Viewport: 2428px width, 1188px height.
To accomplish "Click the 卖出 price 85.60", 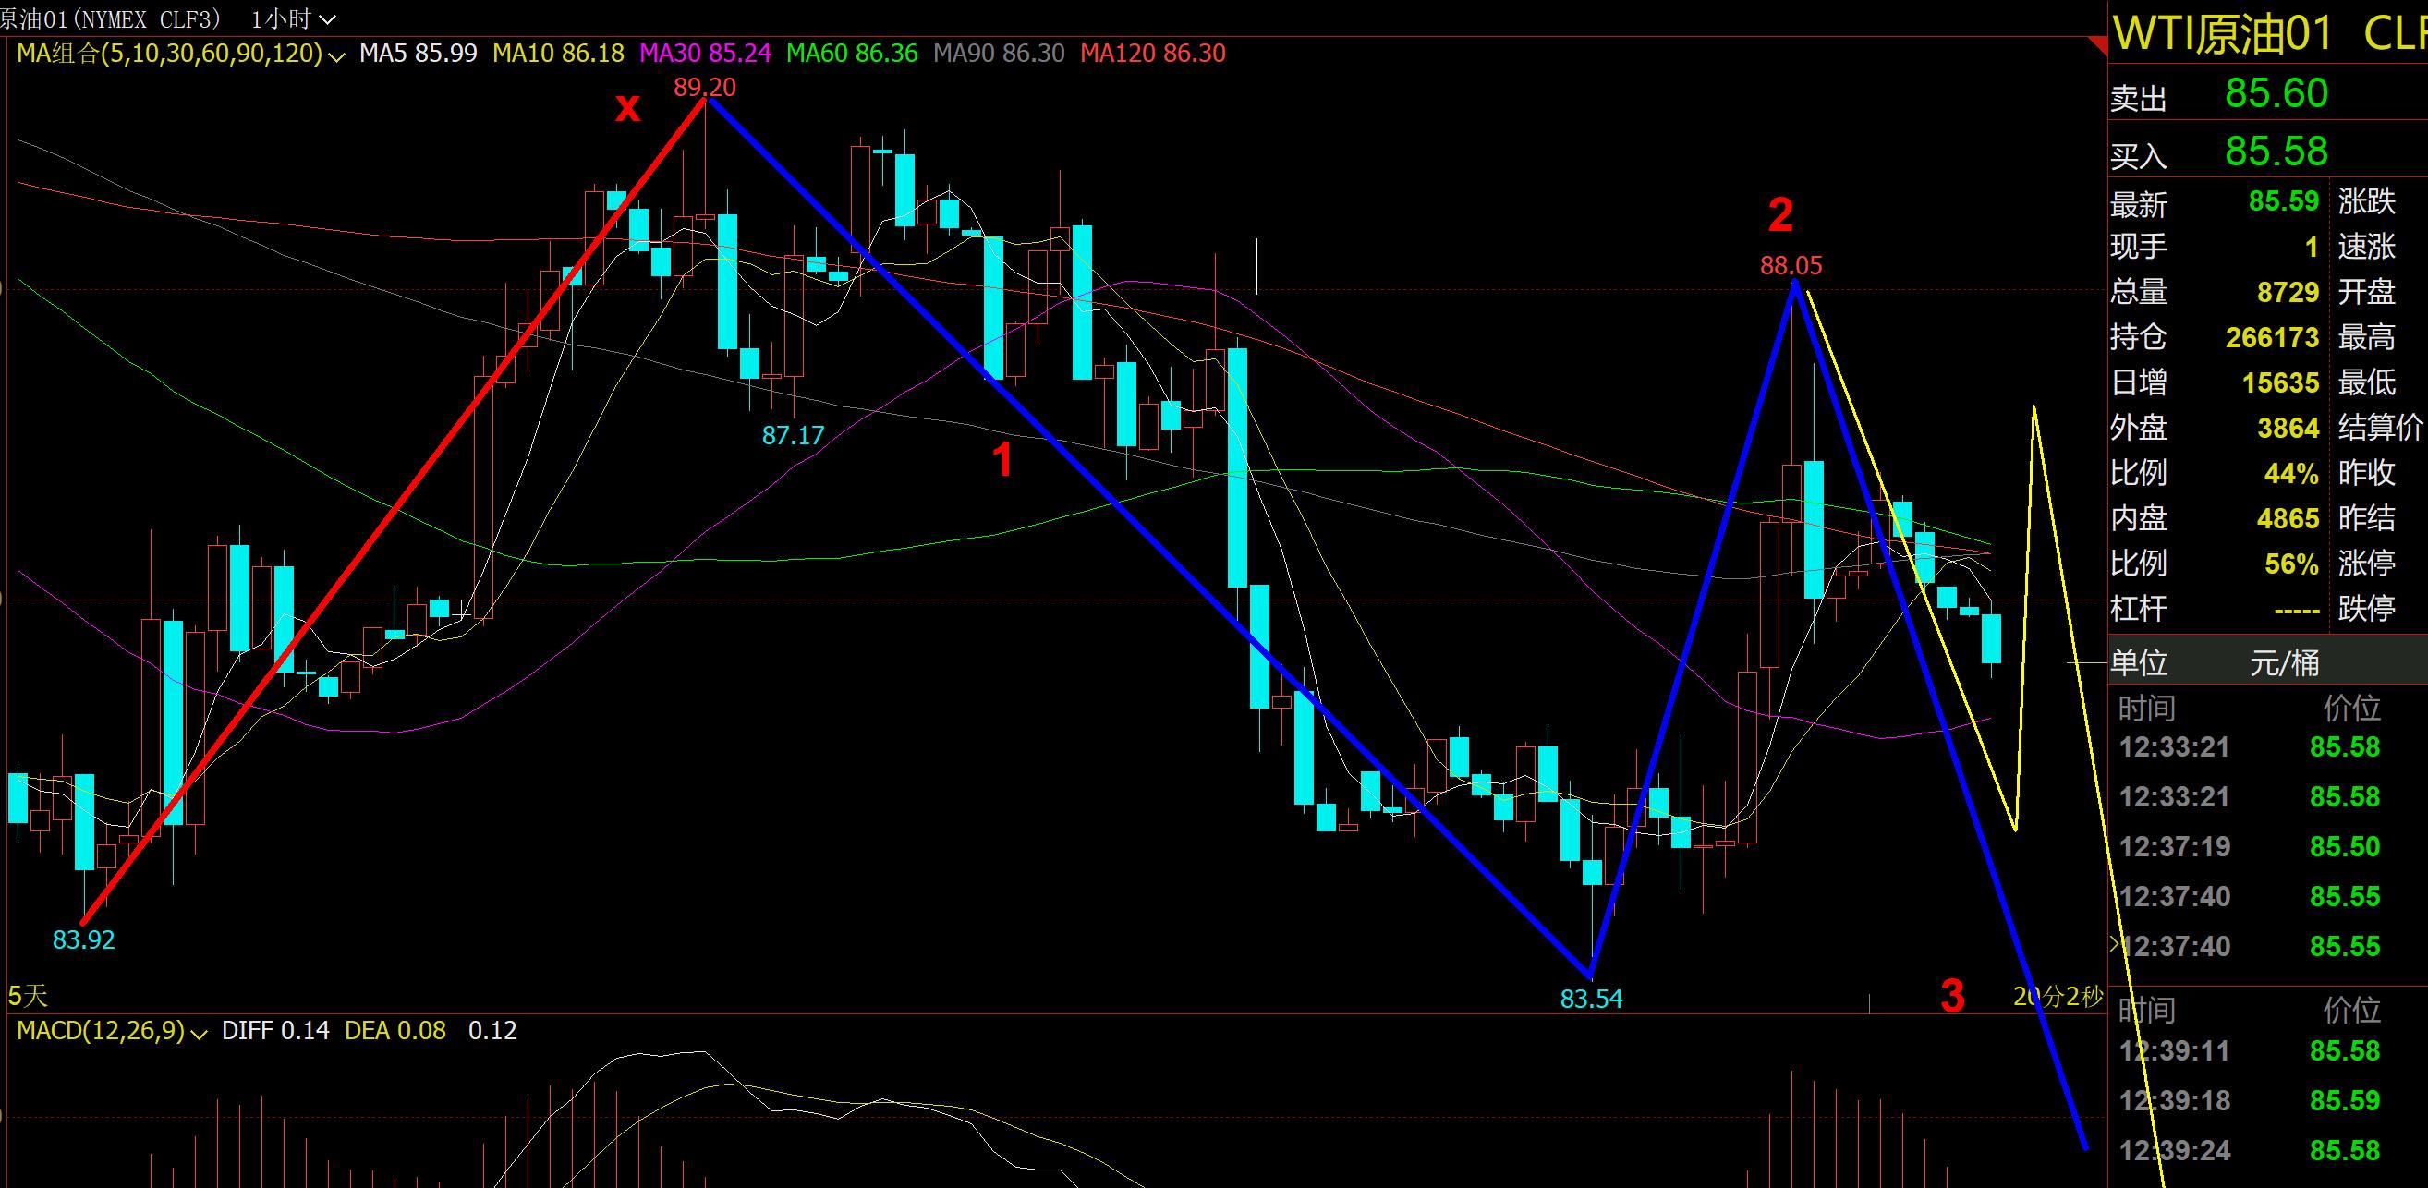I will click(x=2276, y=93).
